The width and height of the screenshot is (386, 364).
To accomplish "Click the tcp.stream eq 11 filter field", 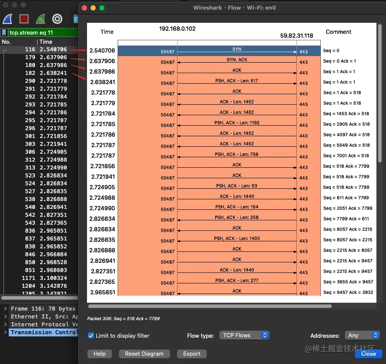I will (x=43, y=32).
